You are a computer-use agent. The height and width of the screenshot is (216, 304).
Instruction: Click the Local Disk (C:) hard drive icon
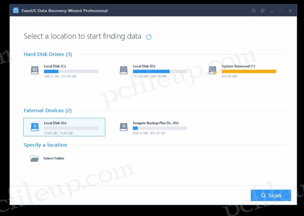(34, 70)
